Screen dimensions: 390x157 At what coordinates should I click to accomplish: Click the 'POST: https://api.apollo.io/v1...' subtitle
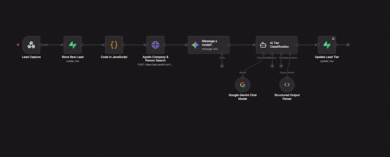(155, 64)
